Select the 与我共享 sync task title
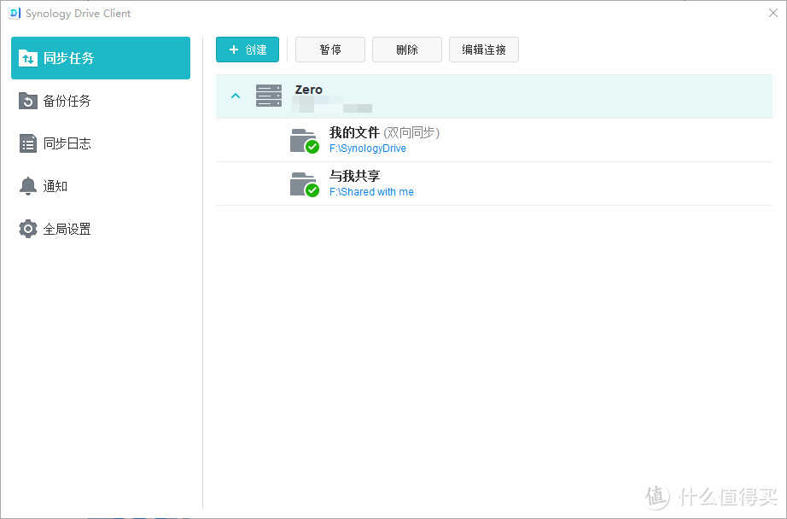This screenshot has width=787, height=519. click(354, 176)
